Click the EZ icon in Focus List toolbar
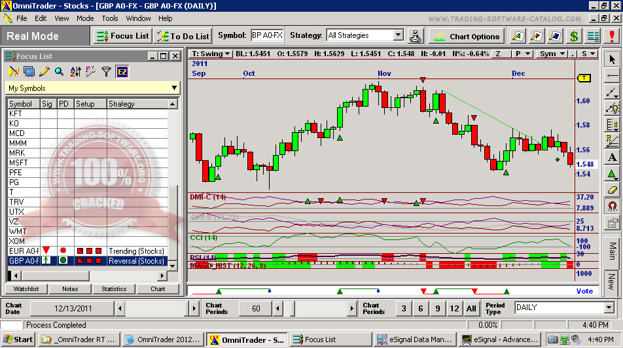This screenshot has width=623, height=348. [122, 71]
